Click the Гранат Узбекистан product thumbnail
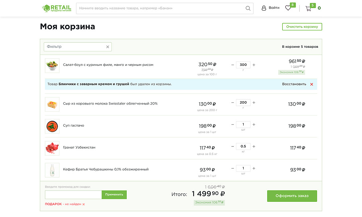 pyautogui.click(x=52, y=148)
